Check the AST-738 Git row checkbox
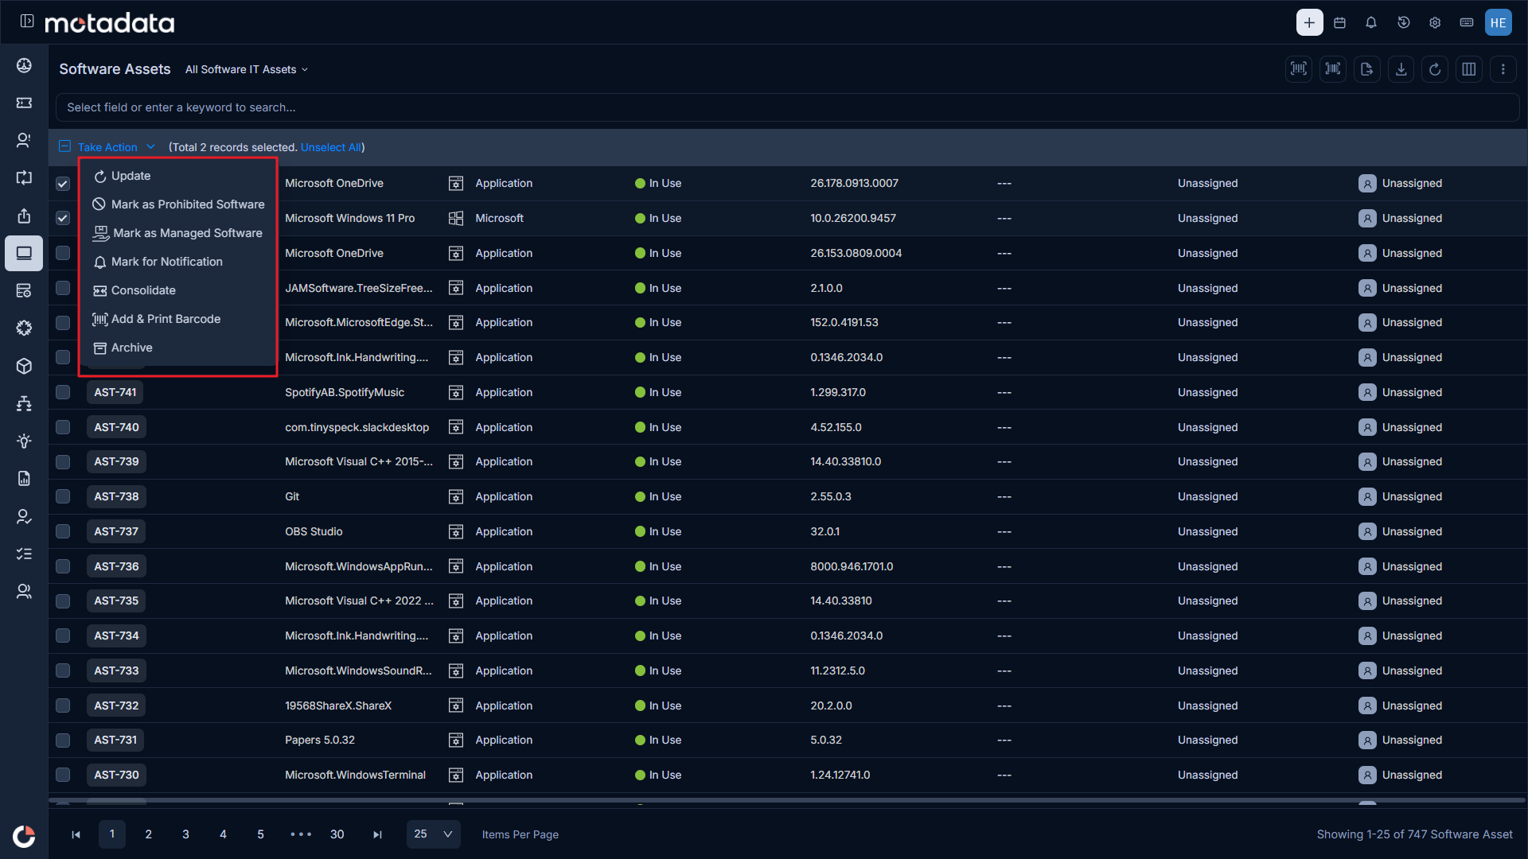Viewport: 1528px width, 859px height. click(63, 496)
